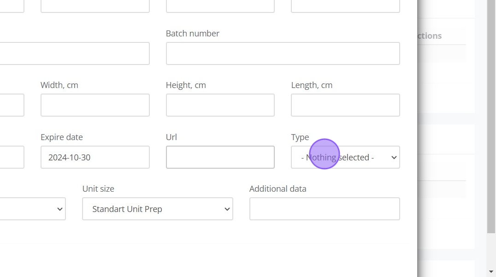The height and width of the screenshot is (277, 496).
Task: Click the wide field left of Batch number
Action: pyautogui.click(x=74, y=53)
